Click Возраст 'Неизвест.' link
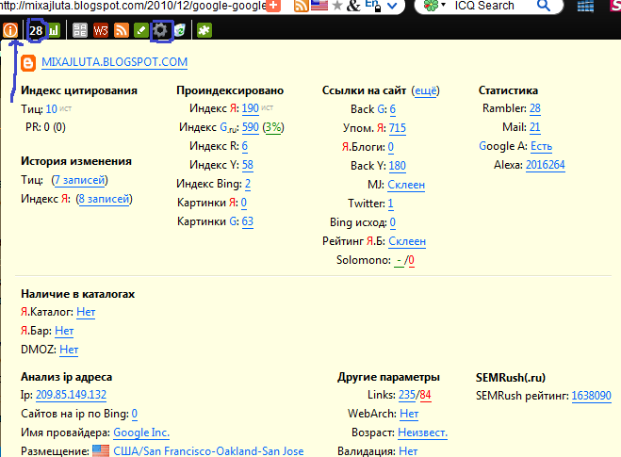The height and width of the screenshot is (457, 621). [422, 433]
